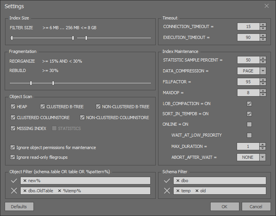Disable LOB_COMPACTION = ON checkbox
The image size is (276, 216).
pos(249,104)
